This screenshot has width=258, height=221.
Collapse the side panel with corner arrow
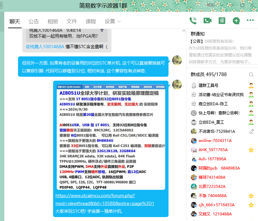(184, 30)
